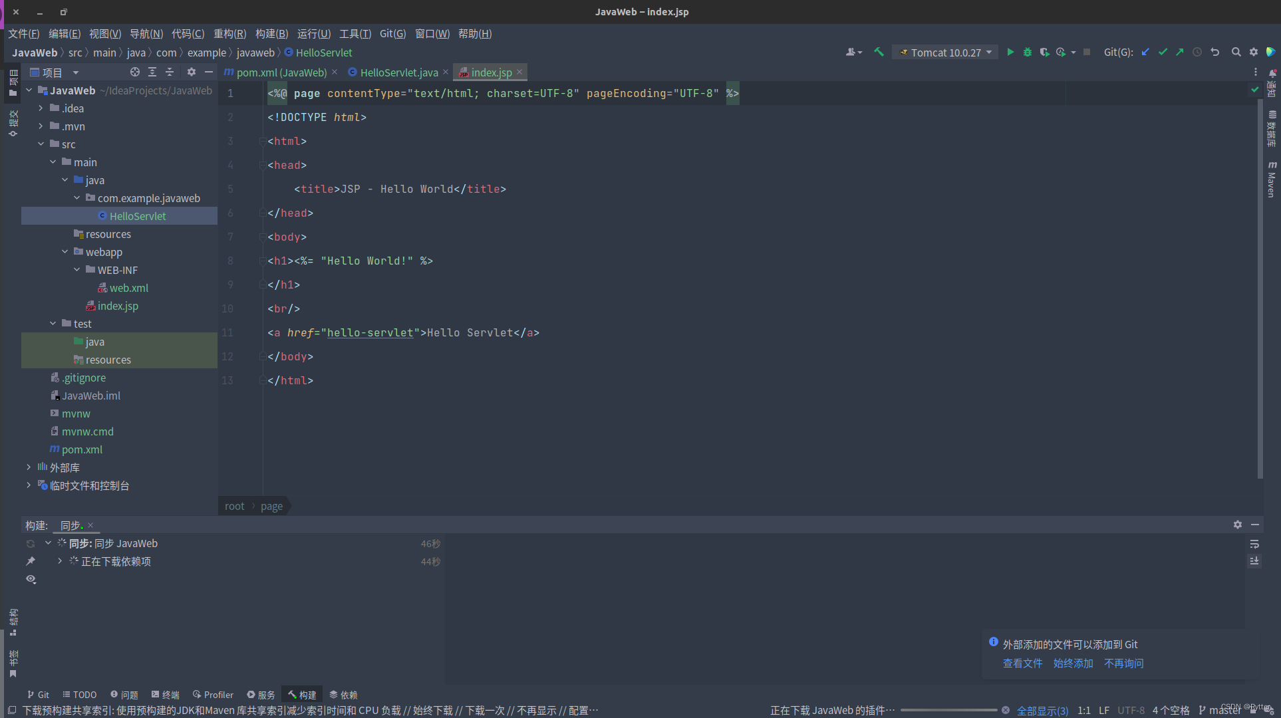Open the user account icon dropdown
This screenshot has width=1281, height=718.
(853, 53)
